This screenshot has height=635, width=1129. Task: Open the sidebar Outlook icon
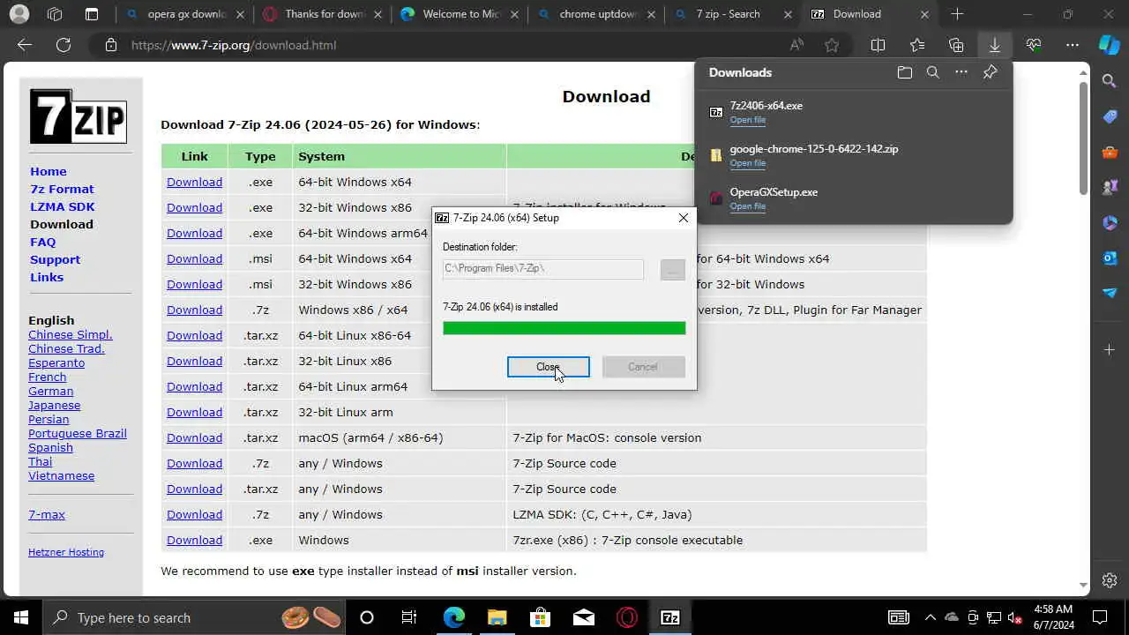[1110, 258]
